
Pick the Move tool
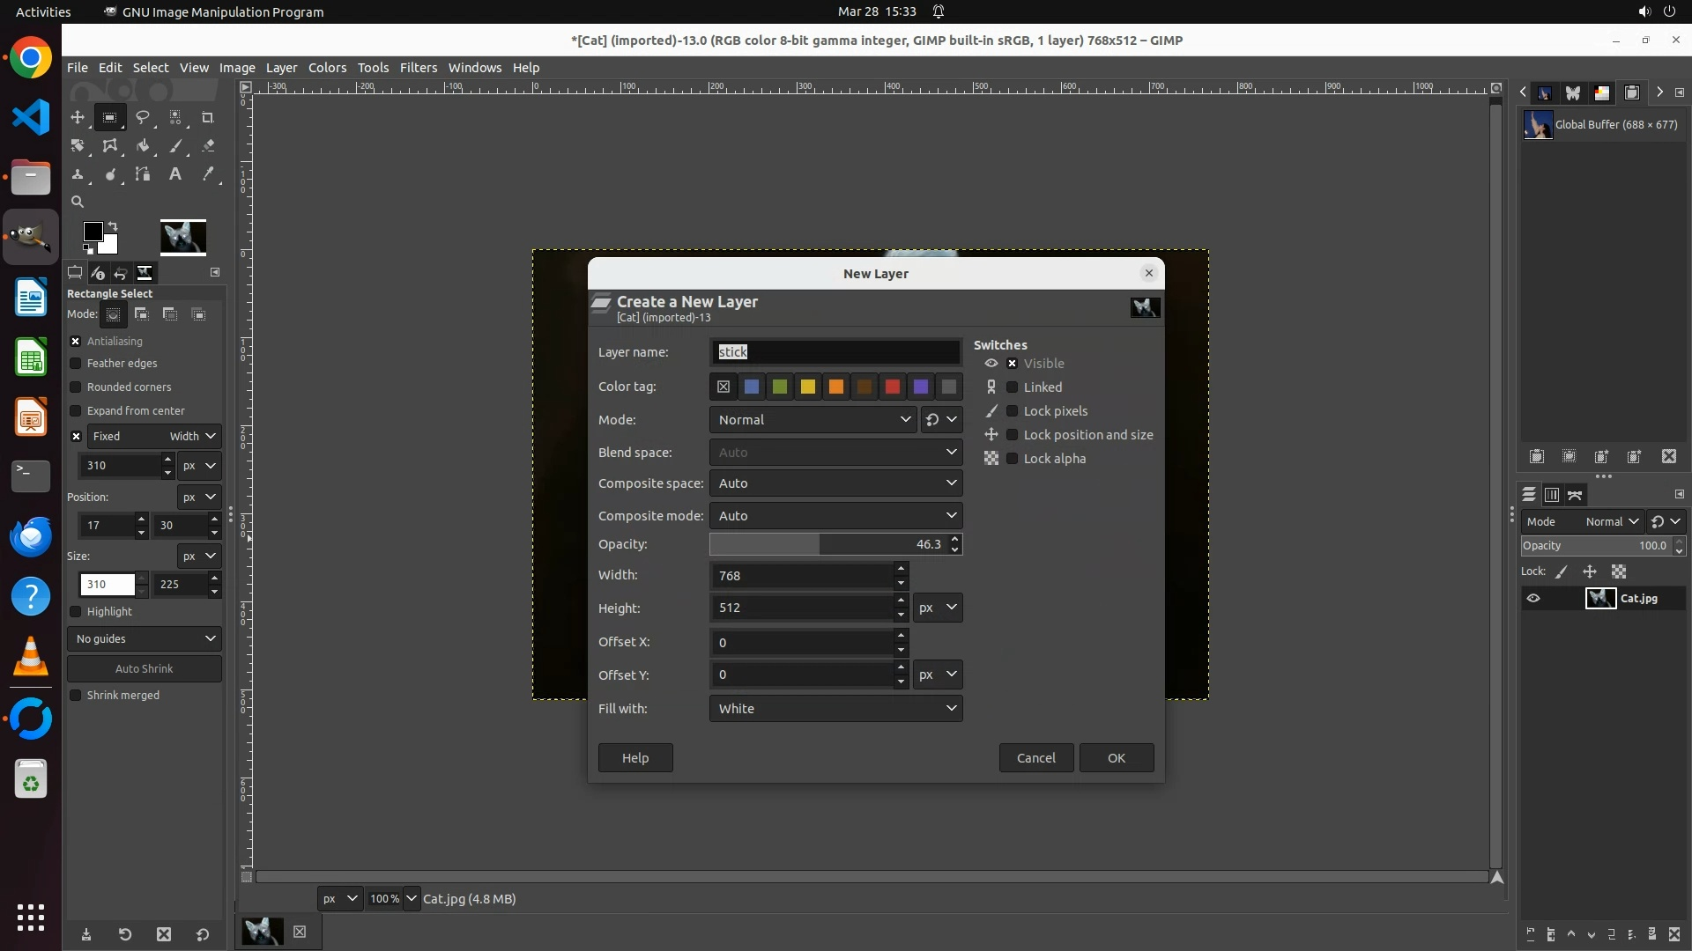pyautogui.click(x=78, y=117)
